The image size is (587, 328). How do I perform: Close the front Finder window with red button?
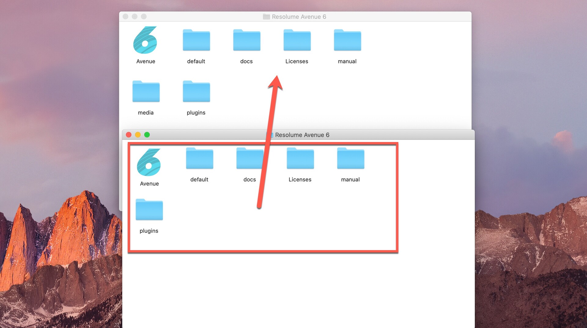pyautogui.click(x=129, y=135)
